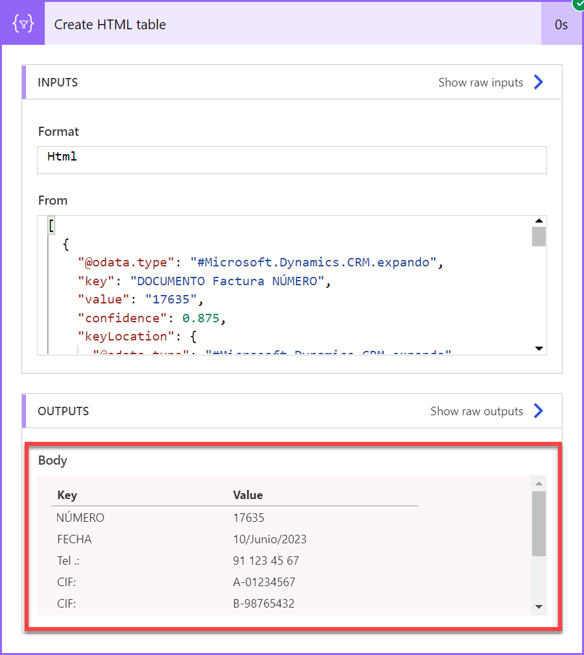The height and width of the screenshot is (655, 584).
Task: Collapse the Create HTML table action card
Action: click(x=110, y=23)
